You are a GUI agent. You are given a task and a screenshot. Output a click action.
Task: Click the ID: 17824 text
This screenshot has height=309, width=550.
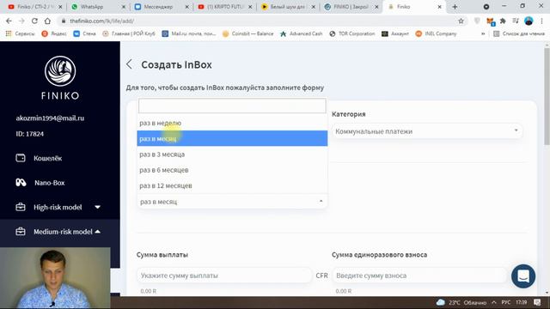[30, 134]
